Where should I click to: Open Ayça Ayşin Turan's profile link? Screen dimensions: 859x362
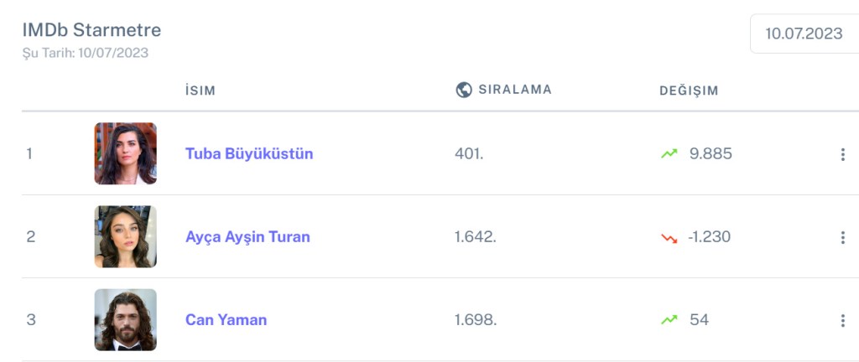pos(247,237)
